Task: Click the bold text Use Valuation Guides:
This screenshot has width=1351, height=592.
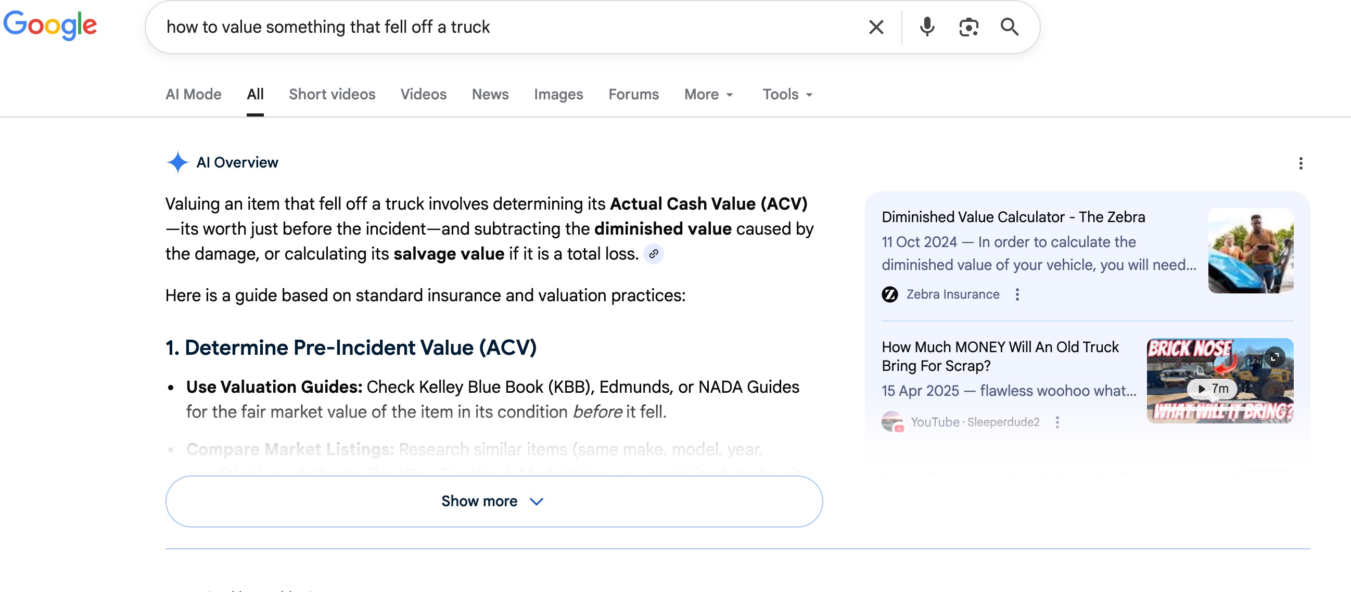Action: [x=274, y=387]
